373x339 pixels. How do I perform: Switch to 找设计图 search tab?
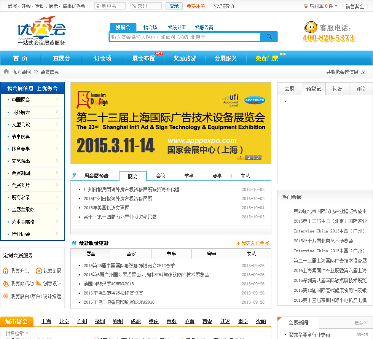coord(177,27)
